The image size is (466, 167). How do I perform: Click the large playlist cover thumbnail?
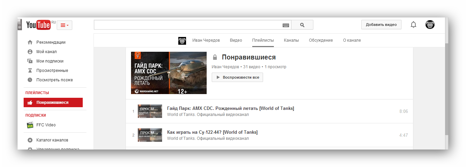click(x=169, y=73)
